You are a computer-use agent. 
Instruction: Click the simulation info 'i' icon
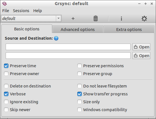tap(121, 19)
